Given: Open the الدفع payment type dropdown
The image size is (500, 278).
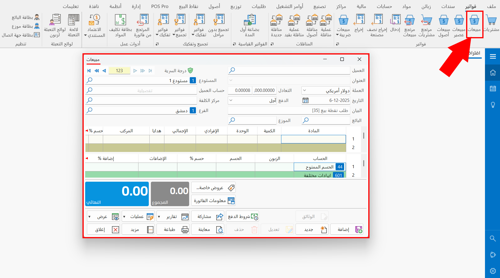Looking at the screenshot, I should [x=231, y=100].
